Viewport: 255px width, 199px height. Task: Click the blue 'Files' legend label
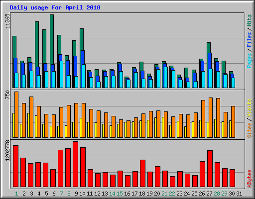pos(250,40)
